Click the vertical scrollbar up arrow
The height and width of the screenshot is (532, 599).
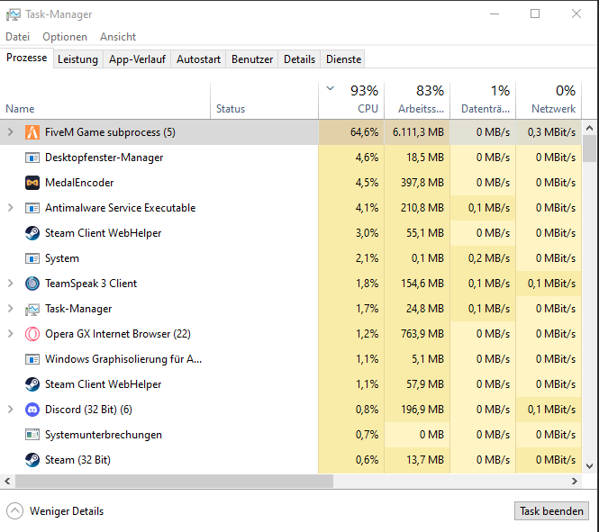click(x=589, y=128)
